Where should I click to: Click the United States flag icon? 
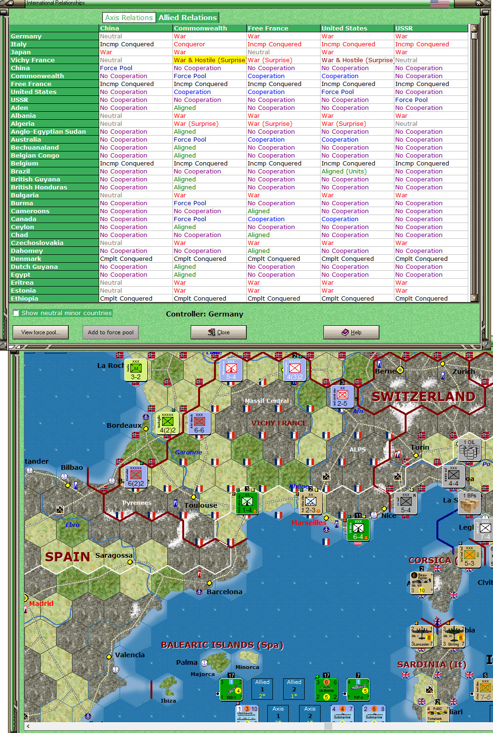click(440, 4)
